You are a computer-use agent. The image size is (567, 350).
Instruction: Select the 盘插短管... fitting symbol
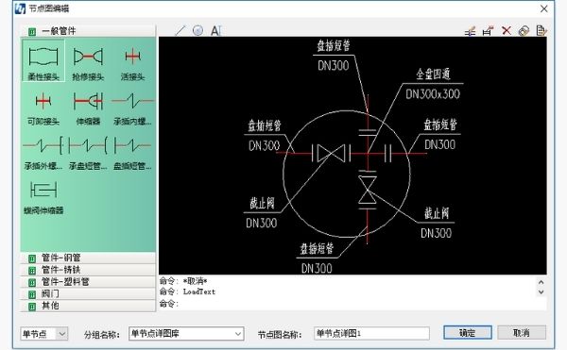(x=132, y=152)
